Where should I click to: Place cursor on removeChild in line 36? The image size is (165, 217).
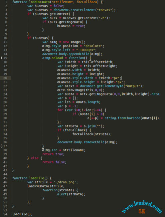[94, 142]
